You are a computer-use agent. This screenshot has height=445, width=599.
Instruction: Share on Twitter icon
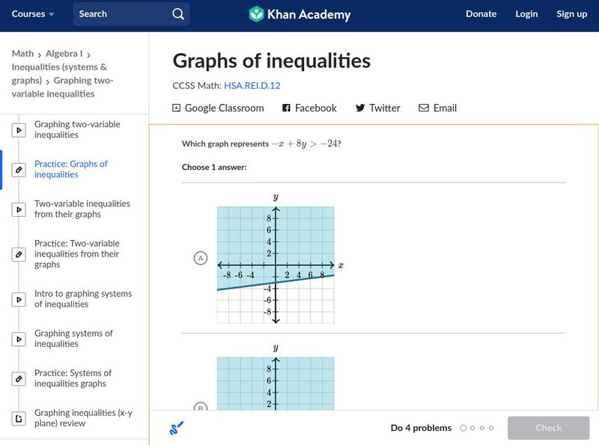[360, 108]
